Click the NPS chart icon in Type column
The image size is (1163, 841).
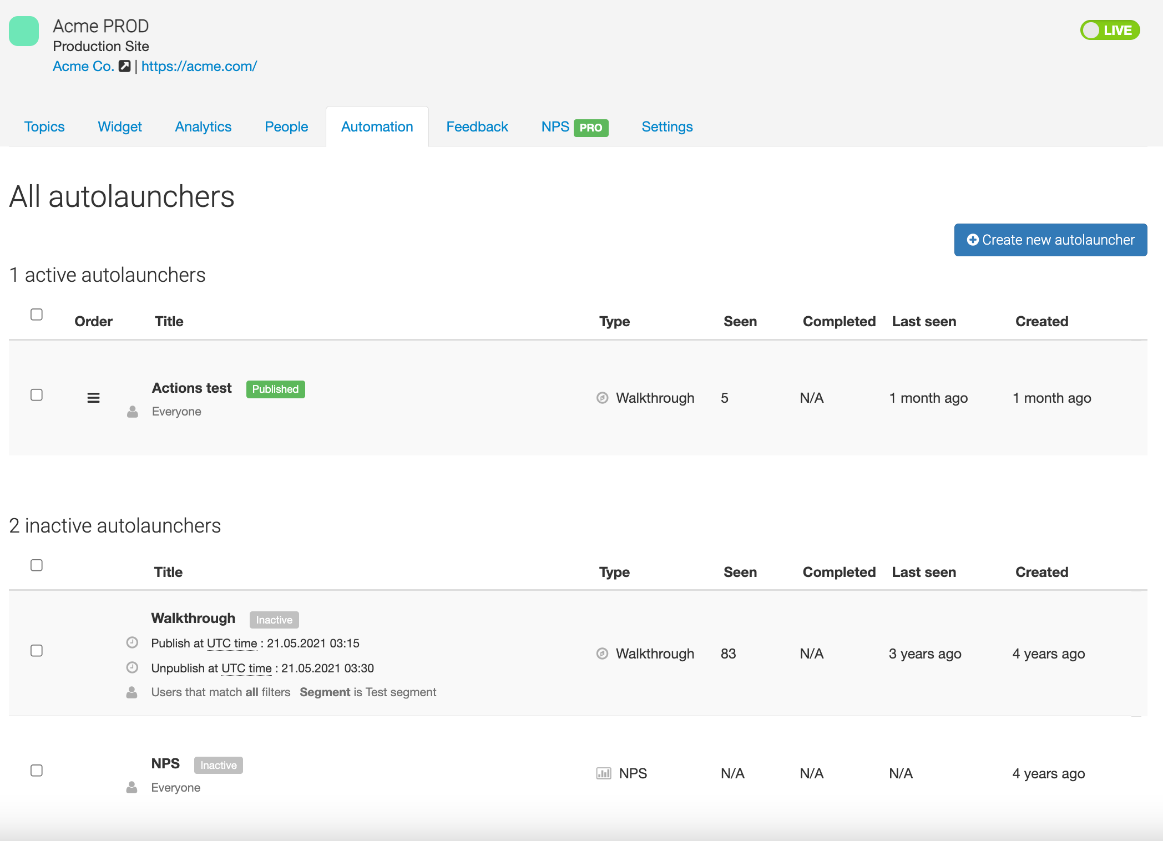click(x=603, y=773)
